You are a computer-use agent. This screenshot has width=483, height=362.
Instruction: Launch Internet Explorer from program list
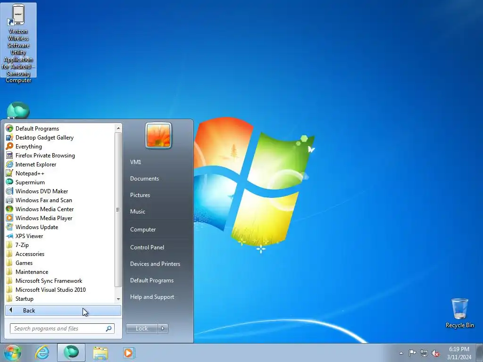9,164
